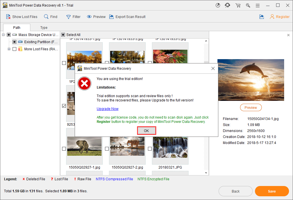Screen dimensions: 293x200
Task: Click the Preview button under dolphin image
Action: click(251, 107)
